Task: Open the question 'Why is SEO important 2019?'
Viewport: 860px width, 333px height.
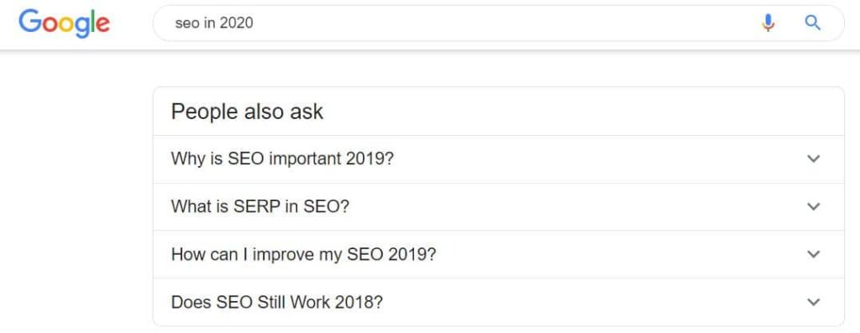Action: (282, 159)
